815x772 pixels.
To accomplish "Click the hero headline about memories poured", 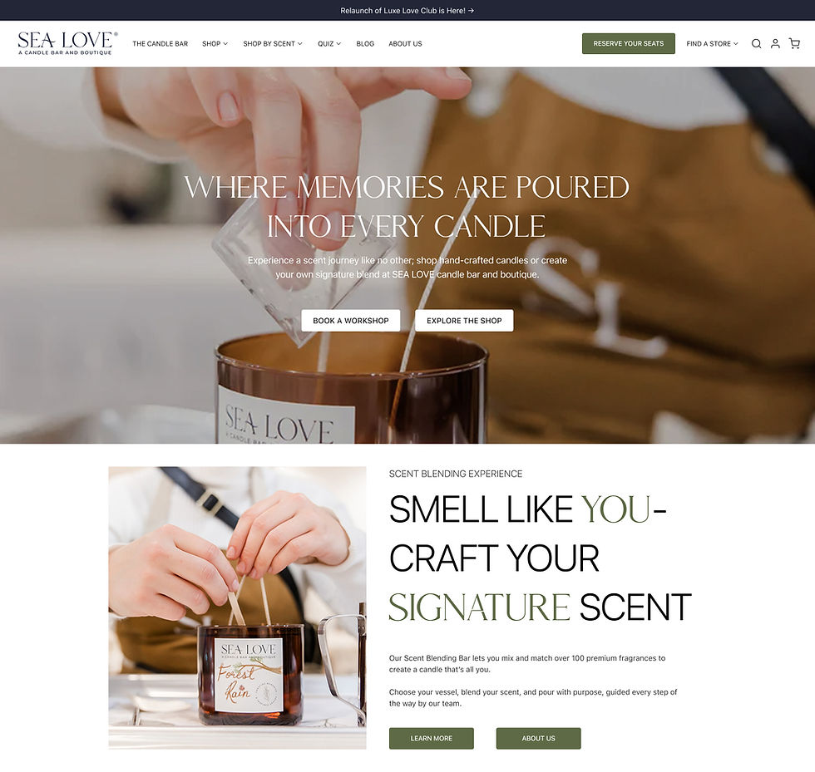I will (407, 206).
